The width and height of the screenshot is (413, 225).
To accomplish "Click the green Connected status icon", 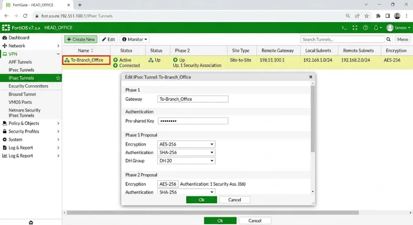I will coord(115,66).
